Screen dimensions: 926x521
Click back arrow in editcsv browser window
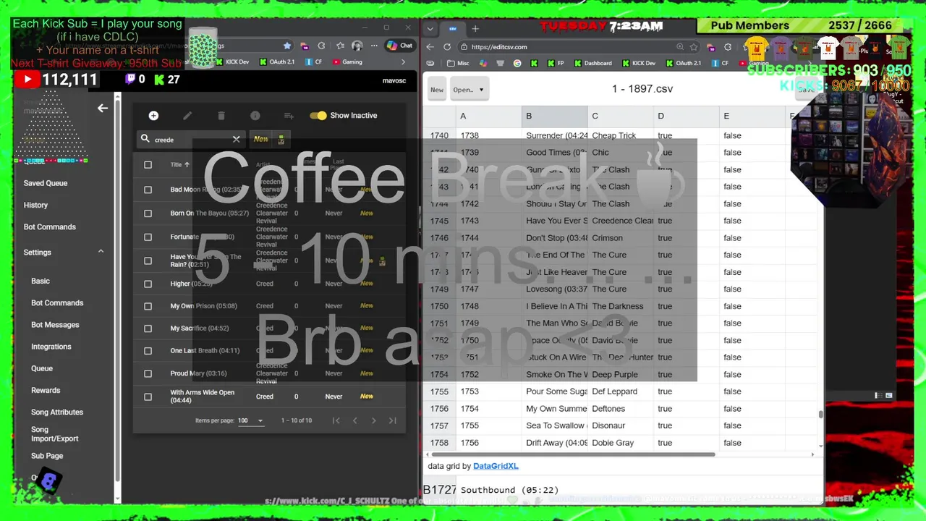click(430, 46)
